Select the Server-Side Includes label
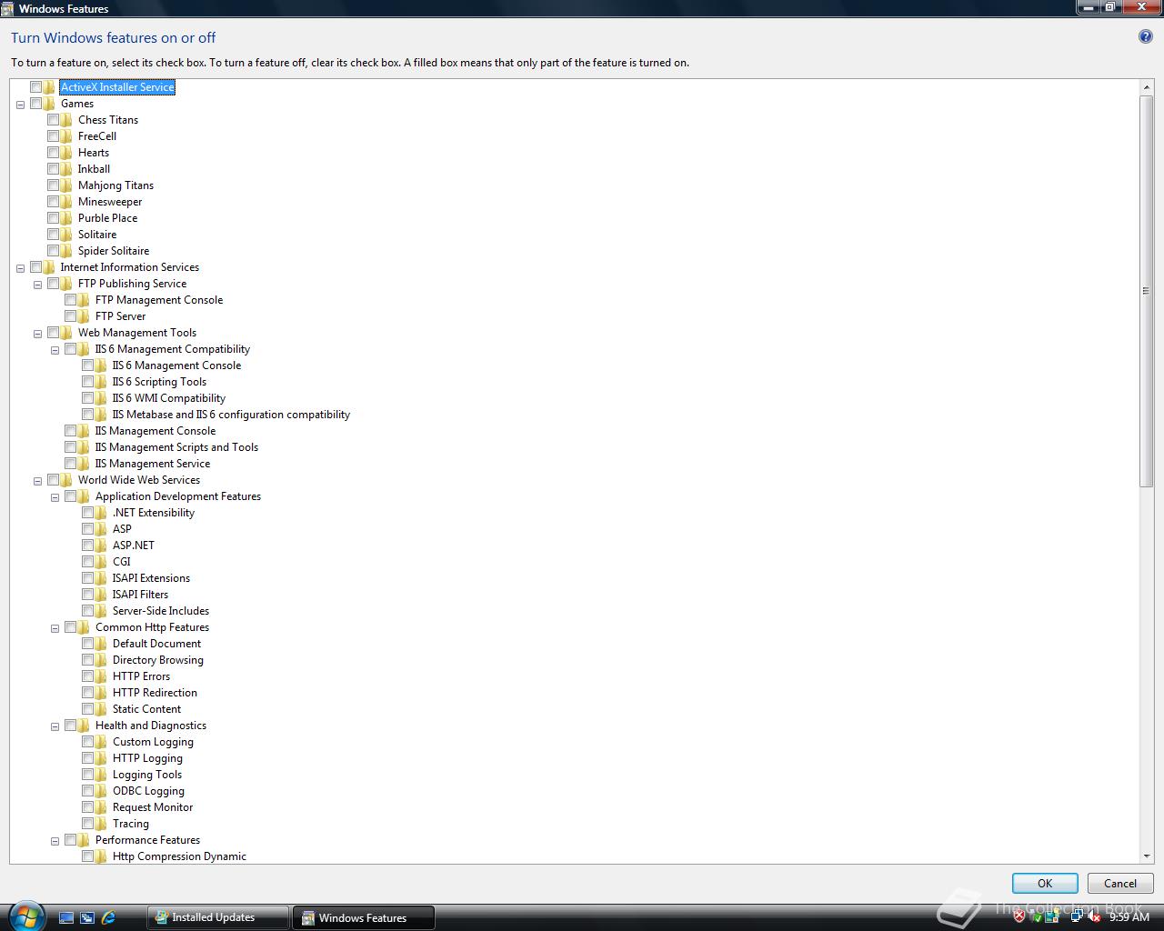The width and height of the screenshot is (1164, 931). (x=161, y=611)
